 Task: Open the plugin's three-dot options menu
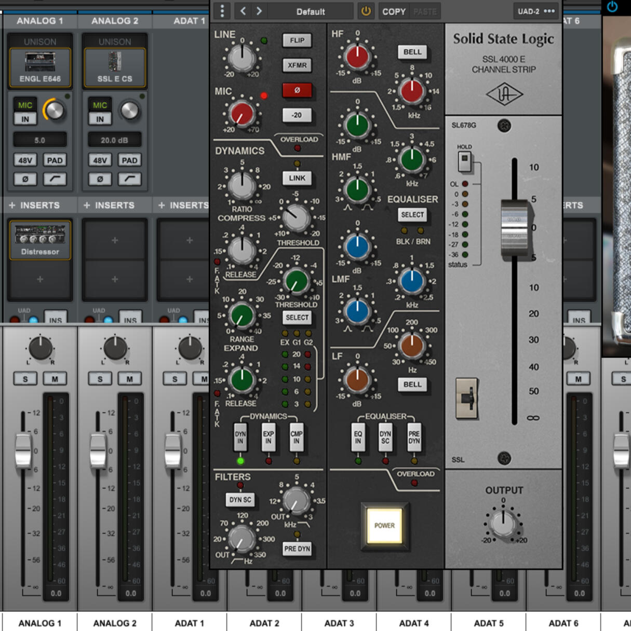pyautogui.click(x=222, y=11)
